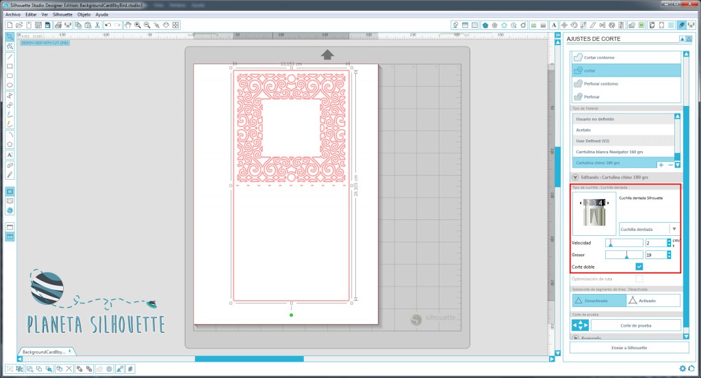
Task: Select the Pan hand tool
Action: (x=128, y=25)
